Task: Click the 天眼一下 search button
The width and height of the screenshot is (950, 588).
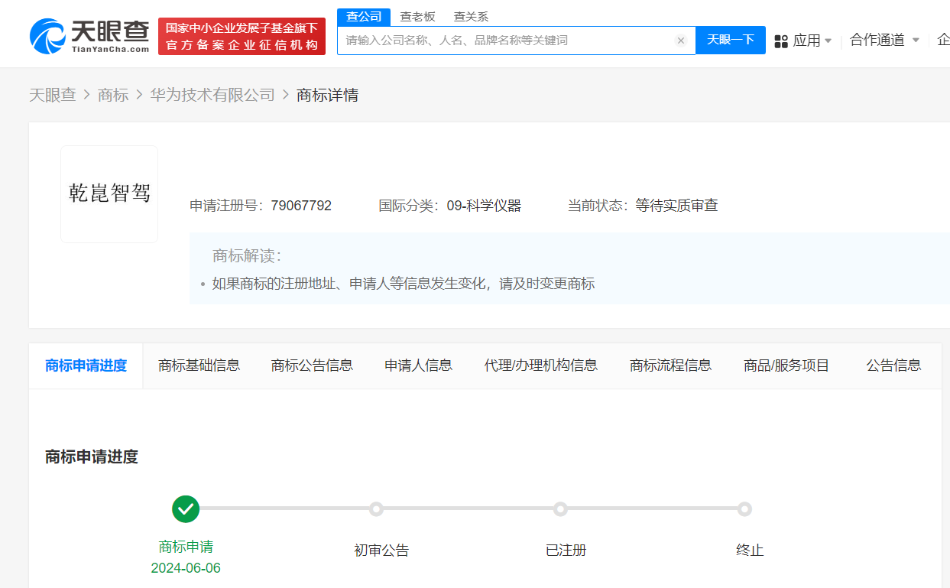Action: coord(730,41)
